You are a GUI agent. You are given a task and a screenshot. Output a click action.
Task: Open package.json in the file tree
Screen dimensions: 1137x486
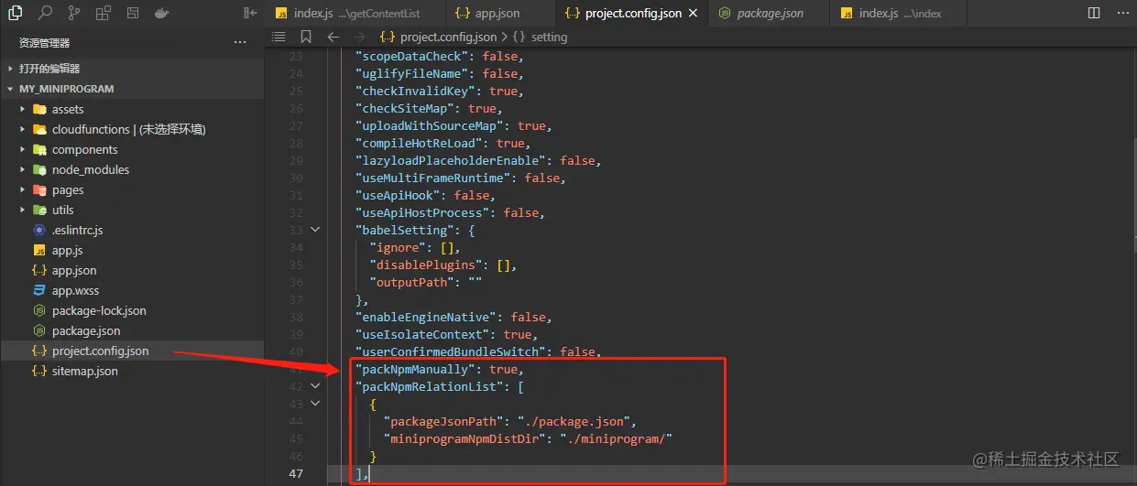click(x=132, y=330)
